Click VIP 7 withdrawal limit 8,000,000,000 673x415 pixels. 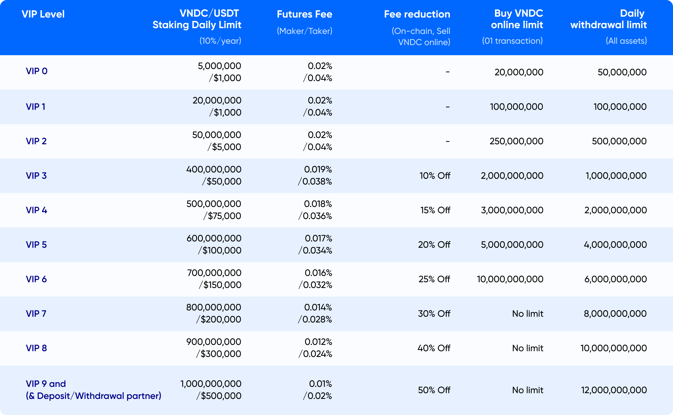click(615, 314)
